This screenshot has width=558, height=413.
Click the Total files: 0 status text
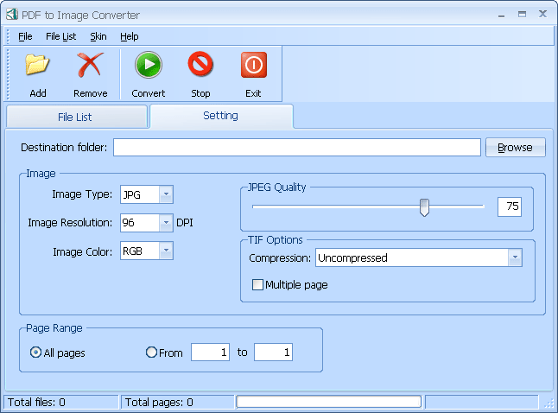36,403
